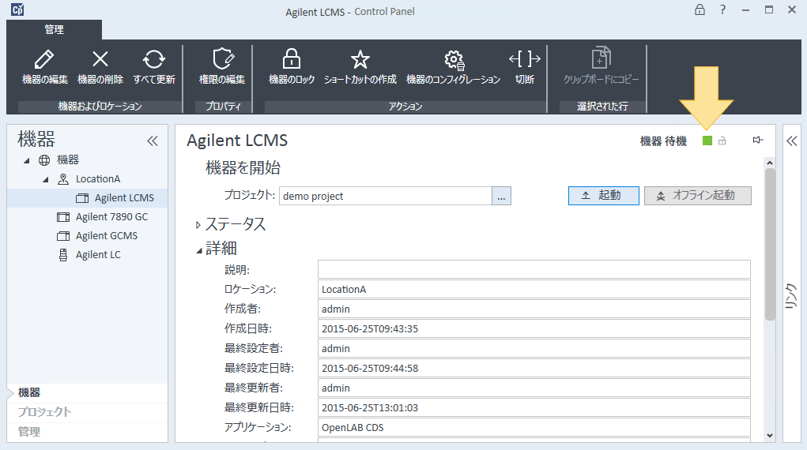Image resolution: width=807 pixels, height=450 pixels.
Task: Click the small padlock icon near status
Action: [722, 141]
